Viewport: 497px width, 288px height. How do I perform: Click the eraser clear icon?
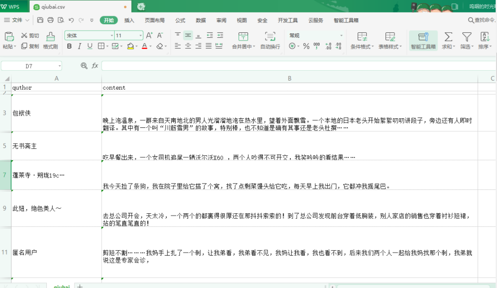(x=160, y=46)
